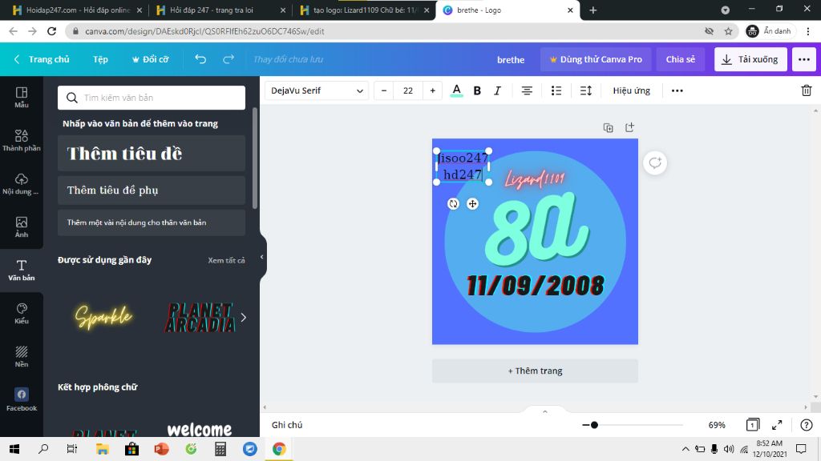Enter fullscreen presentation mode
The image size is (821, 461).
(777, 425)
